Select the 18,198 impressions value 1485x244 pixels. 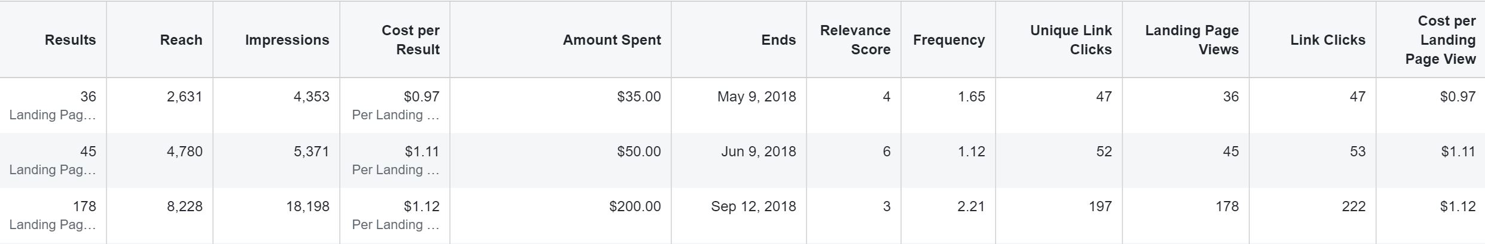coord(308,206)
